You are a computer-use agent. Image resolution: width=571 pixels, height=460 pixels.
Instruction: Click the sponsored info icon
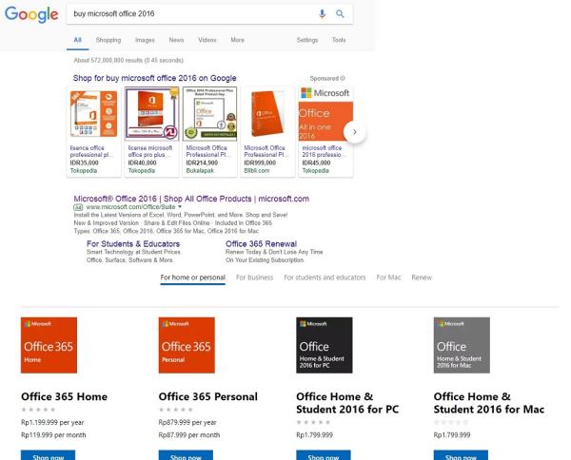[x=344, y=78]
